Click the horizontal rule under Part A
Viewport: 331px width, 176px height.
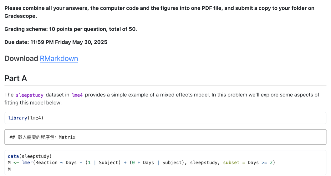point(165,86)
